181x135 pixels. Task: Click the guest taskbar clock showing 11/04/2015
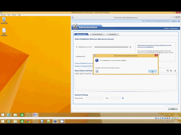point(176,115)
